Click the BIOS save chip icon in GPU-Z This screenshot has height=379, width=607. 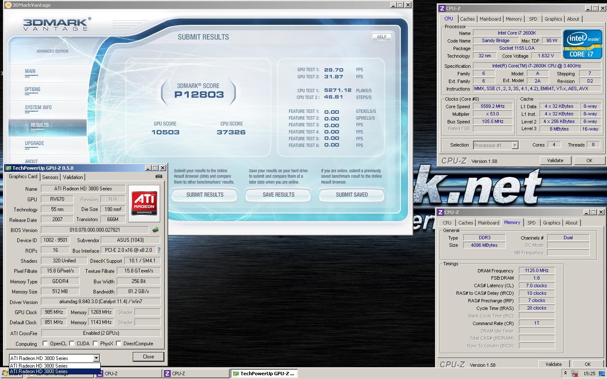coord(156,230)
